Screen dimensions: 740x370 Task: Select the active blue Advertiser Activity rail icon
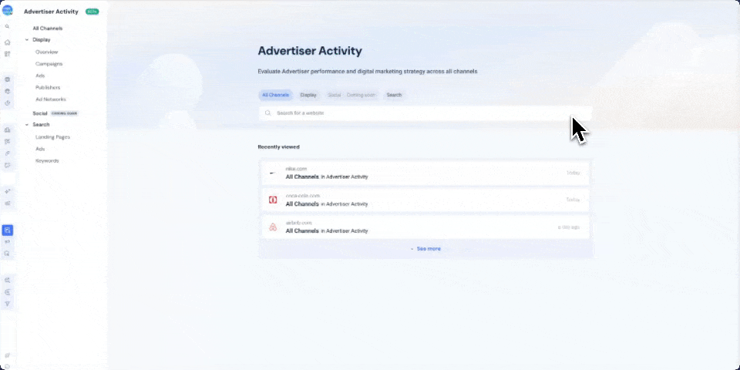coord(8,230)
